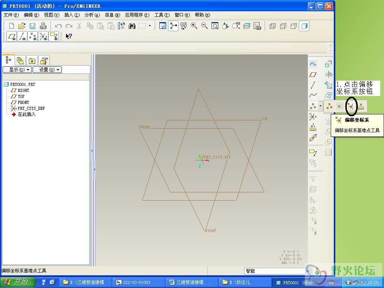Select the Extrude tool icon
The height and width of the screenshot is (288, 384).
[328, 64]
